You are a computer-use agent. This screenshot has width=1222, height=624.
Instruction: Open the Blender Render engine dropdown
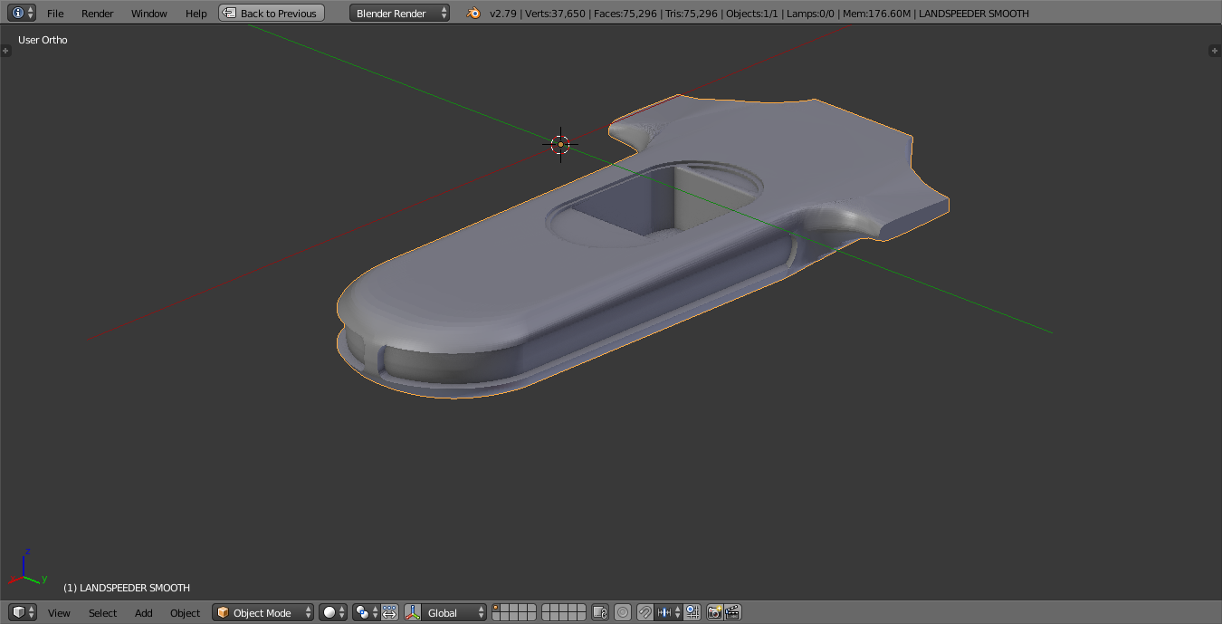tap(399, 13)
